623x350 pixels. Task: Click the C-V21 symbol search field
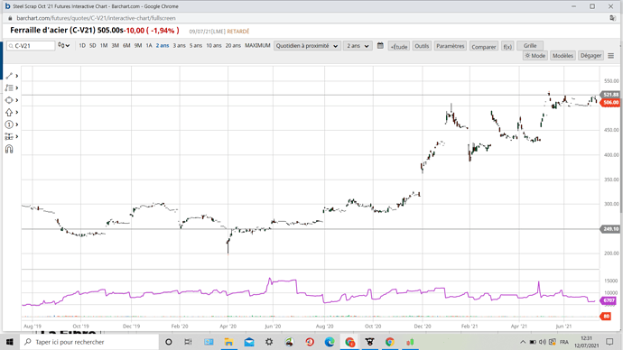pyautogui.click(x=31, y=46)
